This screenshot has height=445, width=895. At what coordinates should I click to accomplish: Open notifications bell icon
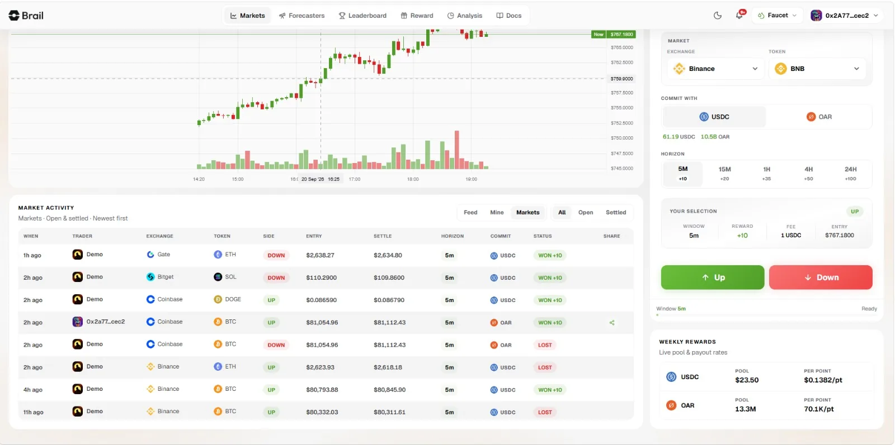(739, 16)
